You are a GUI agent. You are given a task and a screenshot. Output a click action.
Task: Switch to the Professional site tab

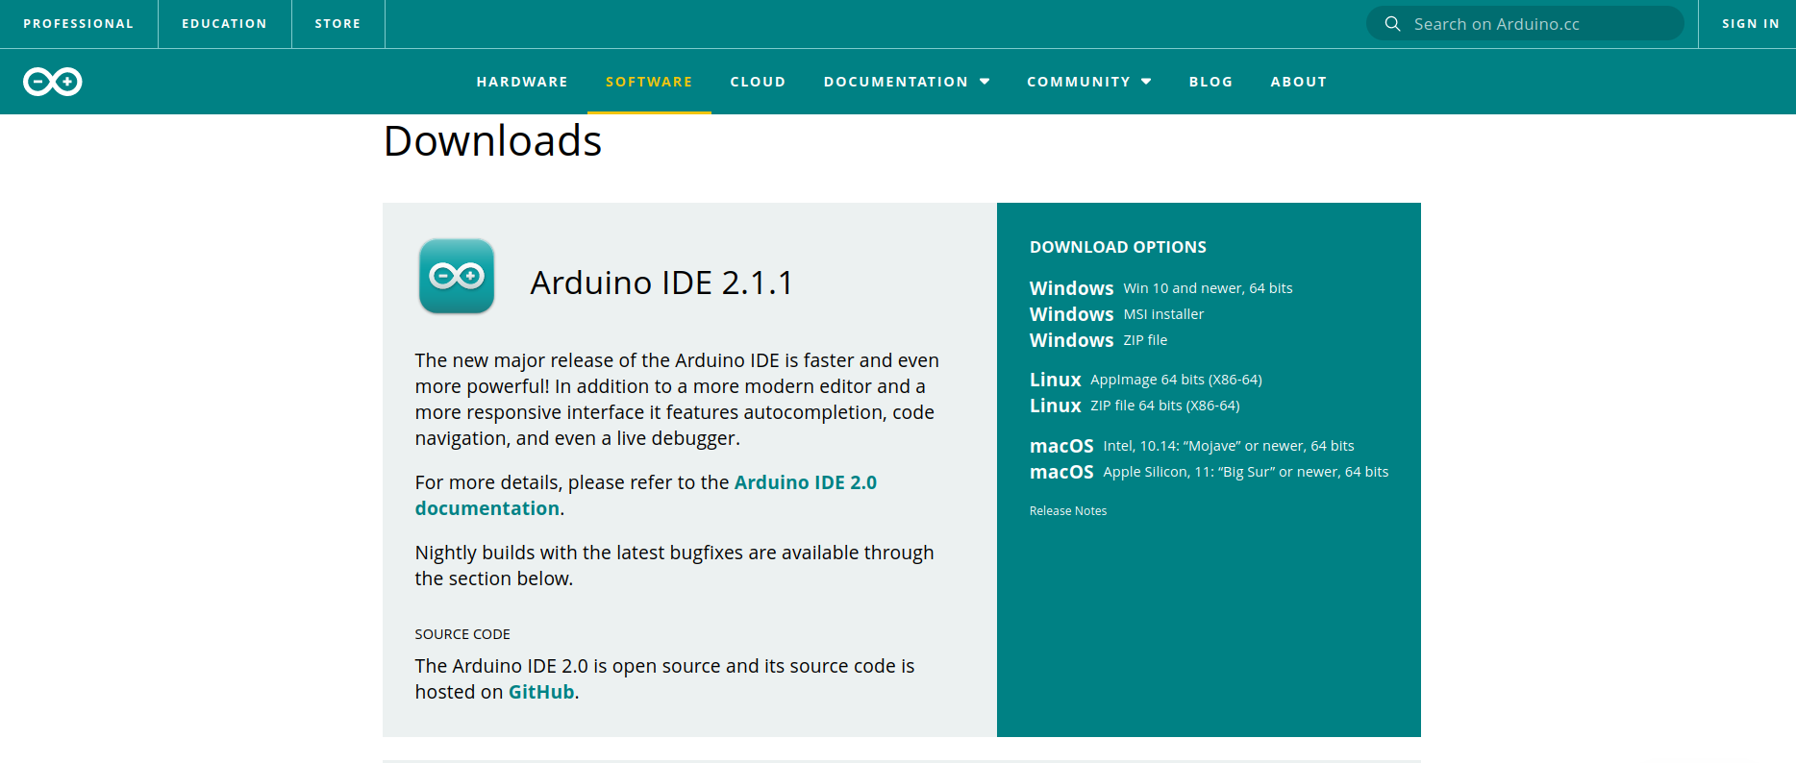pos(79,24)
